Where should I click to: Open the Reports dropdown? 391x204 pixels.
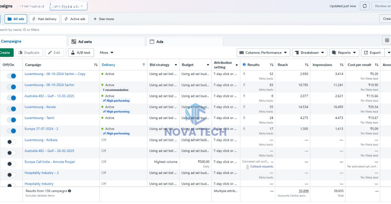[344, 53]
